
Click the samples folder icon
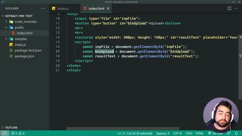pyautogui.click(x=11, y=39)
